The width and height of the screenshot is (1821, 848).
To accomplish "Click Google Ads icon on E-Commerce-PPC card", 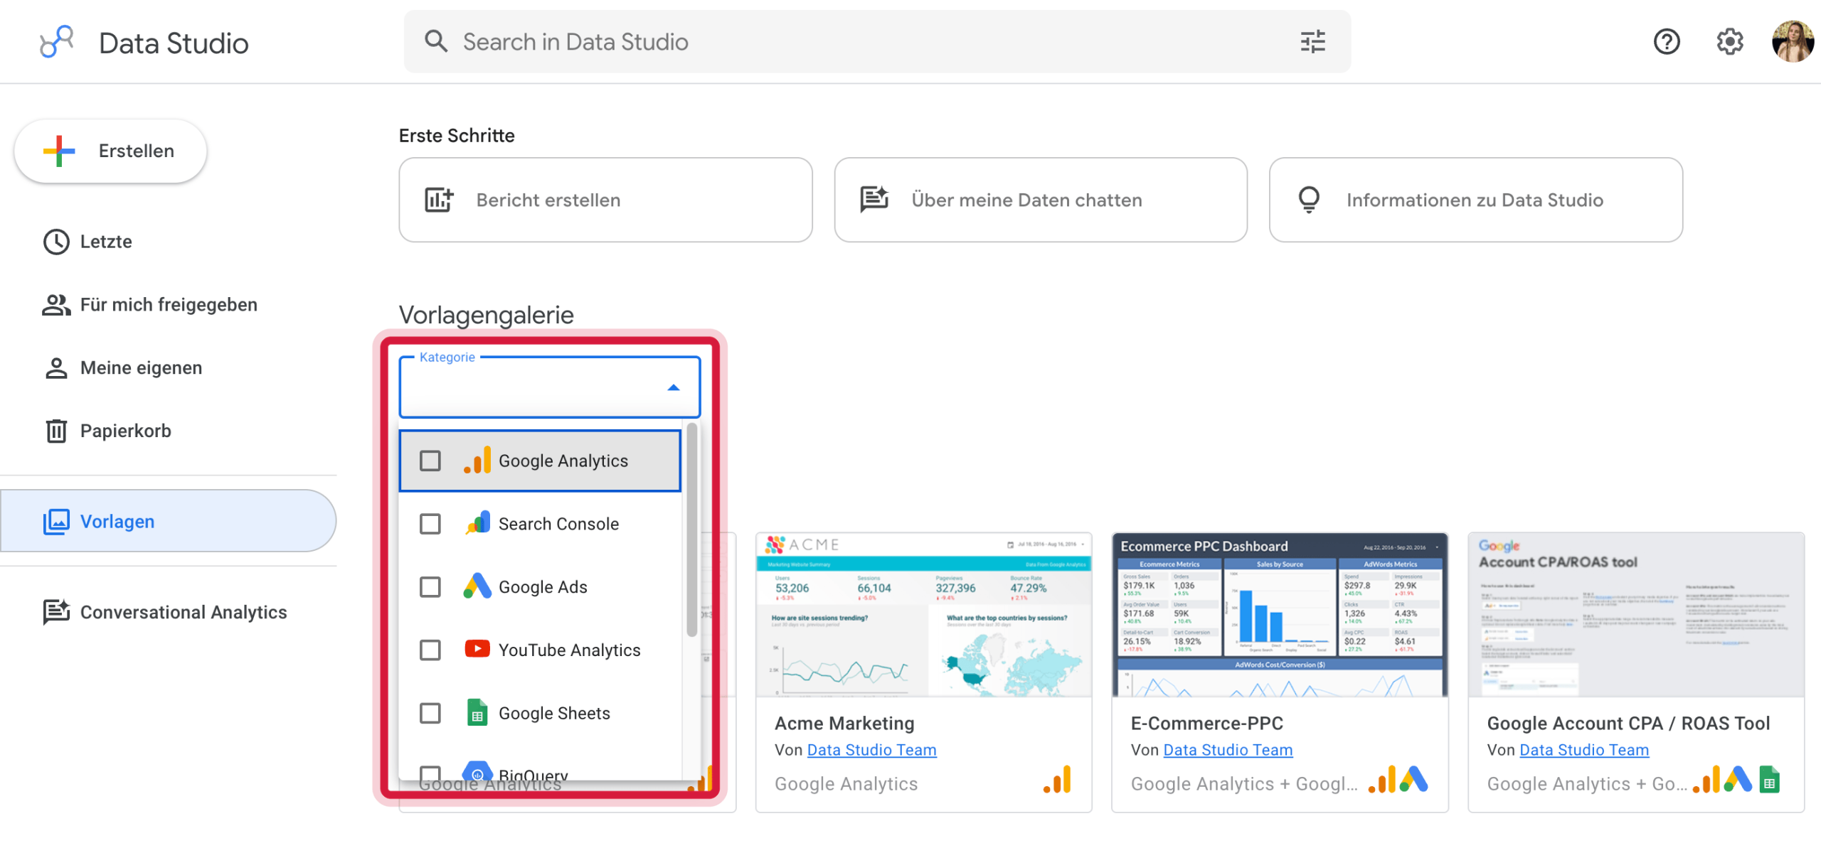I will pyautogui.click(x=1414, y=780).
